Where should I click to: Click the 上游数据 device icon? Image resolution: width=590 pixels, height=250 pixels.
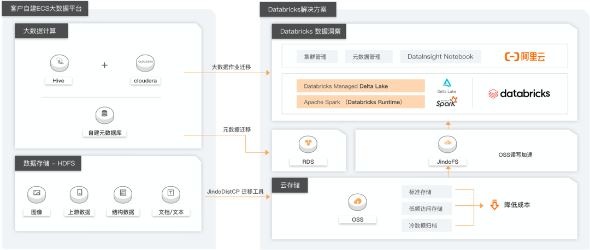79,194
